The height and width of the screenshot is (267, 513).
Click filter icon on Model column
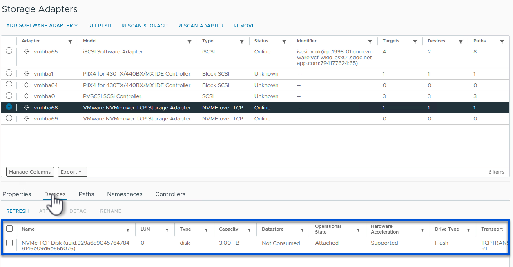coord(190,42)
